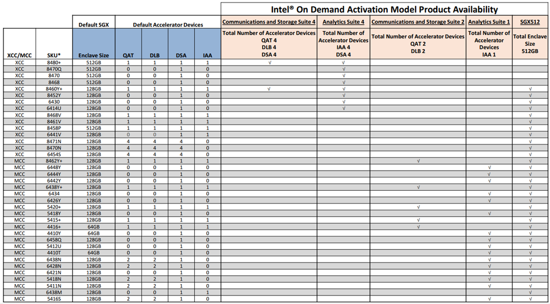Select SKU cell "5418Y"
The height and width of the screenshot is (304, 550).
point(54,213)
